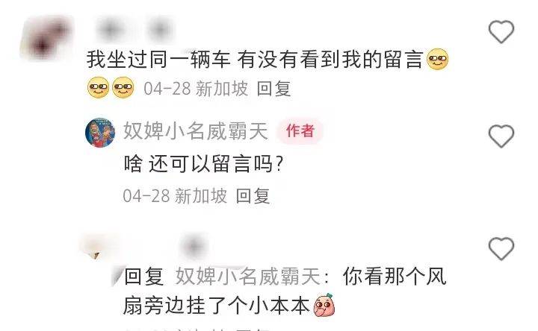
Task: Tap the glasses emoji after 留言
Action: point(437,59)
